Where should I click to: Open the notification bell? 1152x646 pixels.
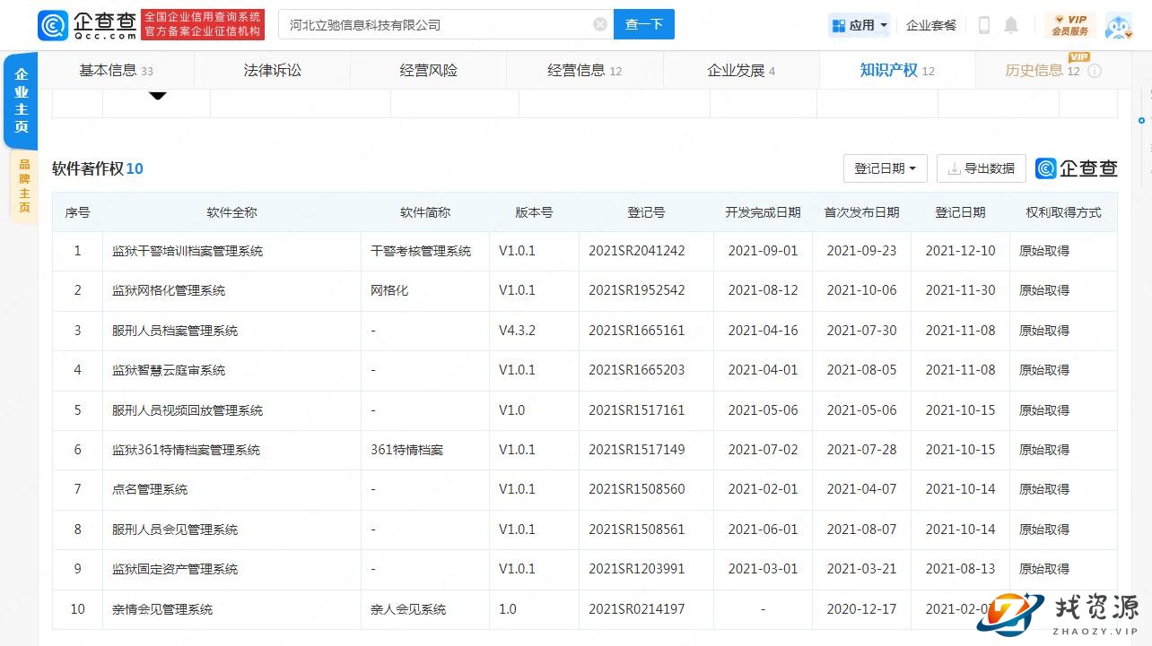[1011, 25]
